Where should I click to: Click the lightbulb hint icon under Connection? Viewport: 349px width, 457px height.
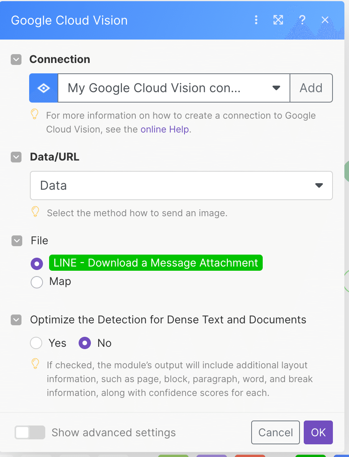35,114
